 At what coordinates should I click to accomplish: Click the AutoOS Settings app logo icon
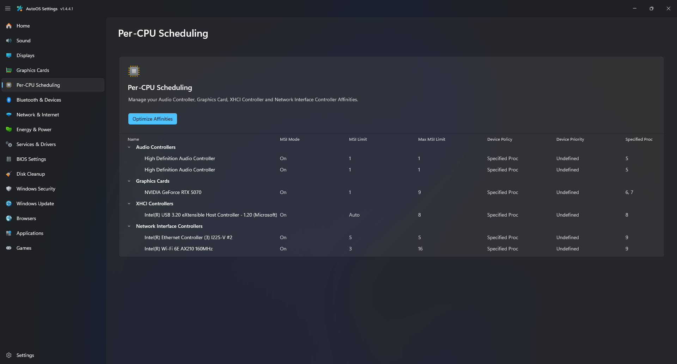pyautogui.click(x=20, y=8)
